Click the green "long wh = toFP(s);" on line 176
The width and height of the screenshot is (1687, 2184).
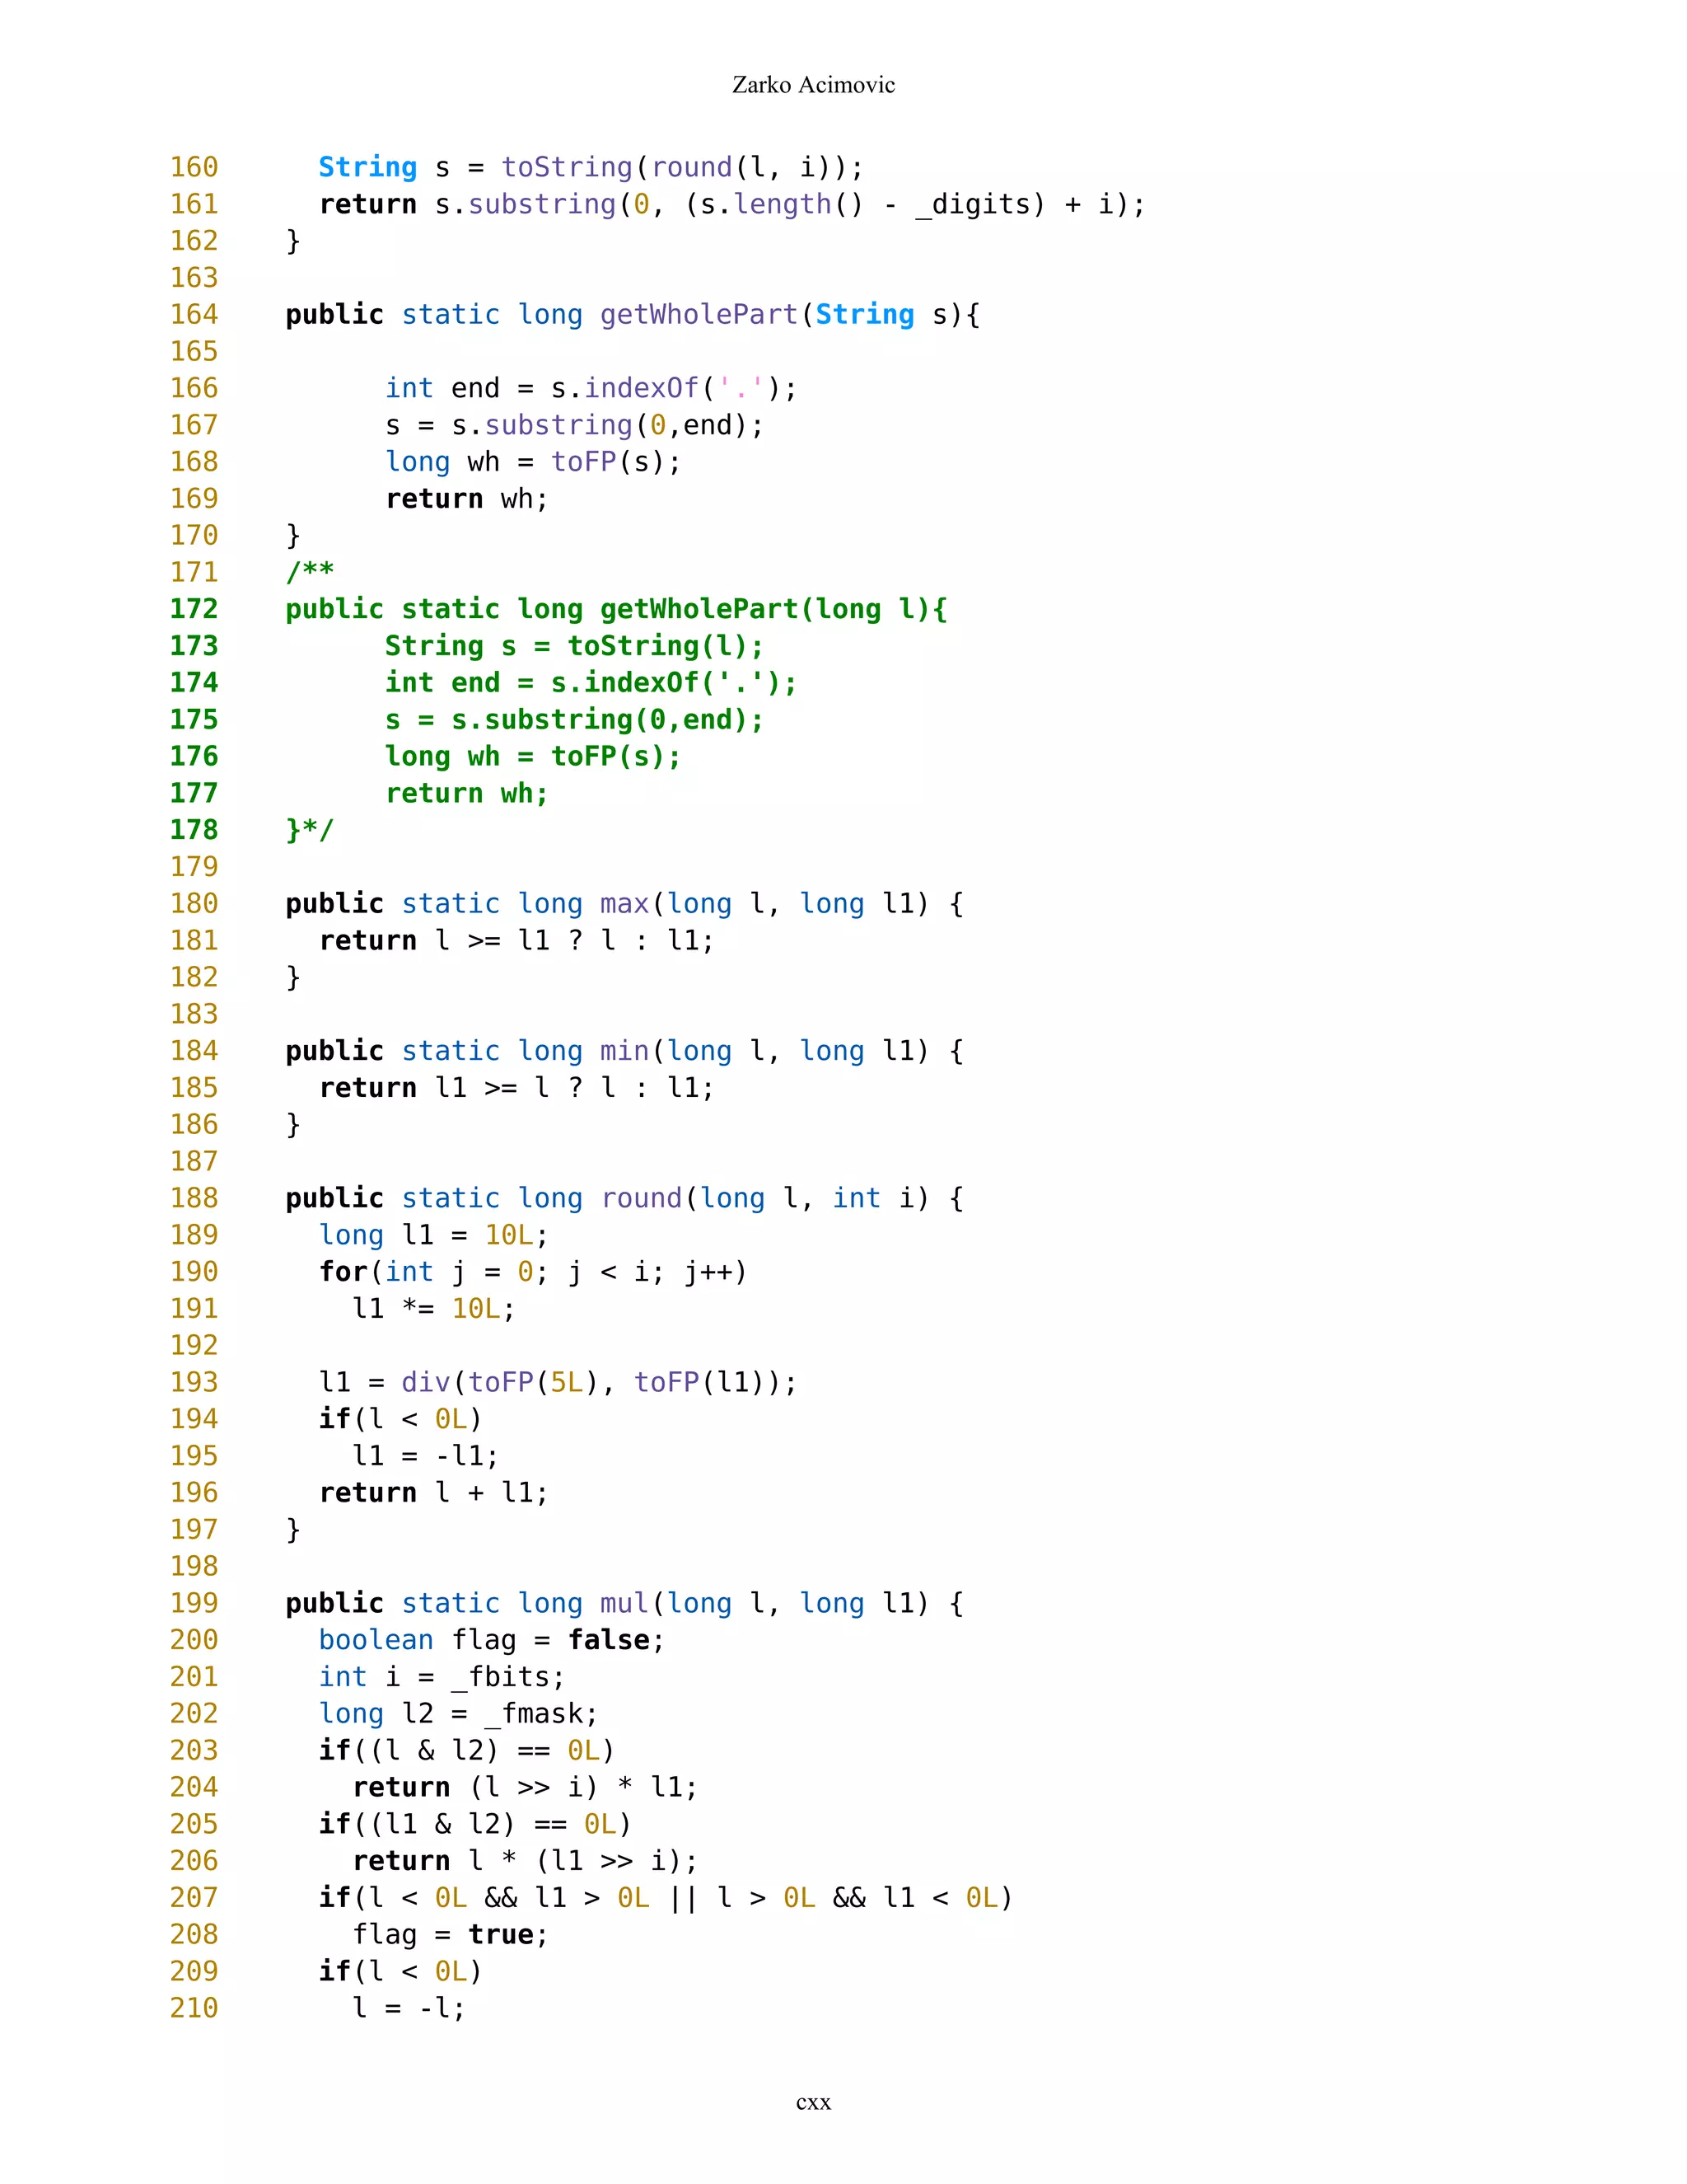[534, 756]
